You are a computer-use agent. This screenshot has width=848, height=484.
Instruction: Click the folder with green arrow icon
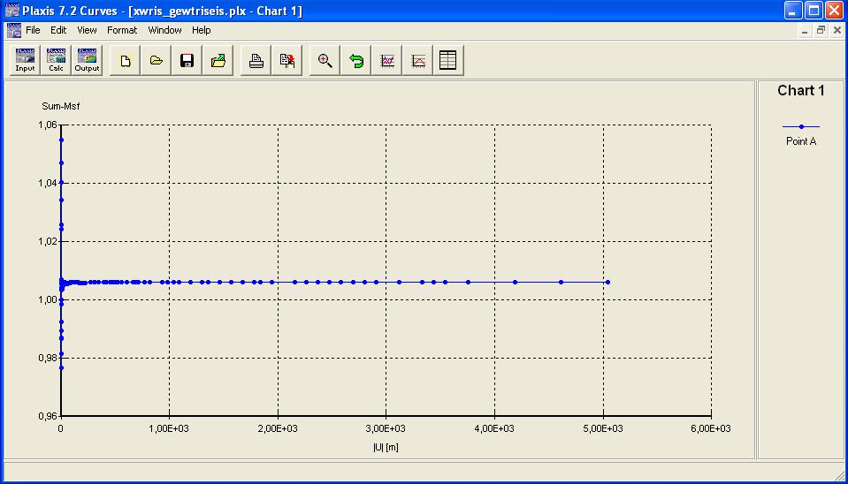click(218, 60)
